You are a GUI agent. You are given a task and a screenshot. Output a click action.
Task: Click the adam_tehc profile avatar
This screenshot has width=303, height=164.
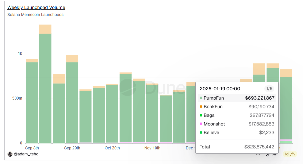click(x=10, y=154)
